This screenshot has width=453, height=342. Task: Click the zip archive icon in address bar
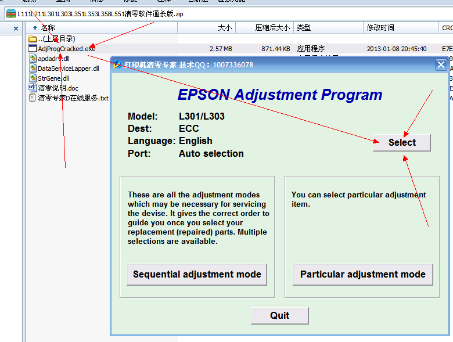coord(11,13)
